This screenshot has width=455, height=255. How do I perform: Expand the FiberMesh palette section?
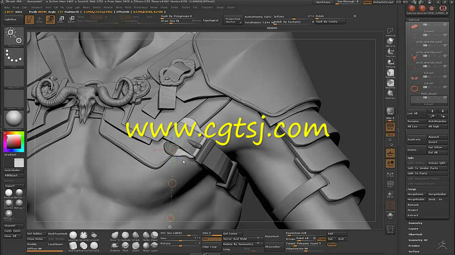click(415, 235)
